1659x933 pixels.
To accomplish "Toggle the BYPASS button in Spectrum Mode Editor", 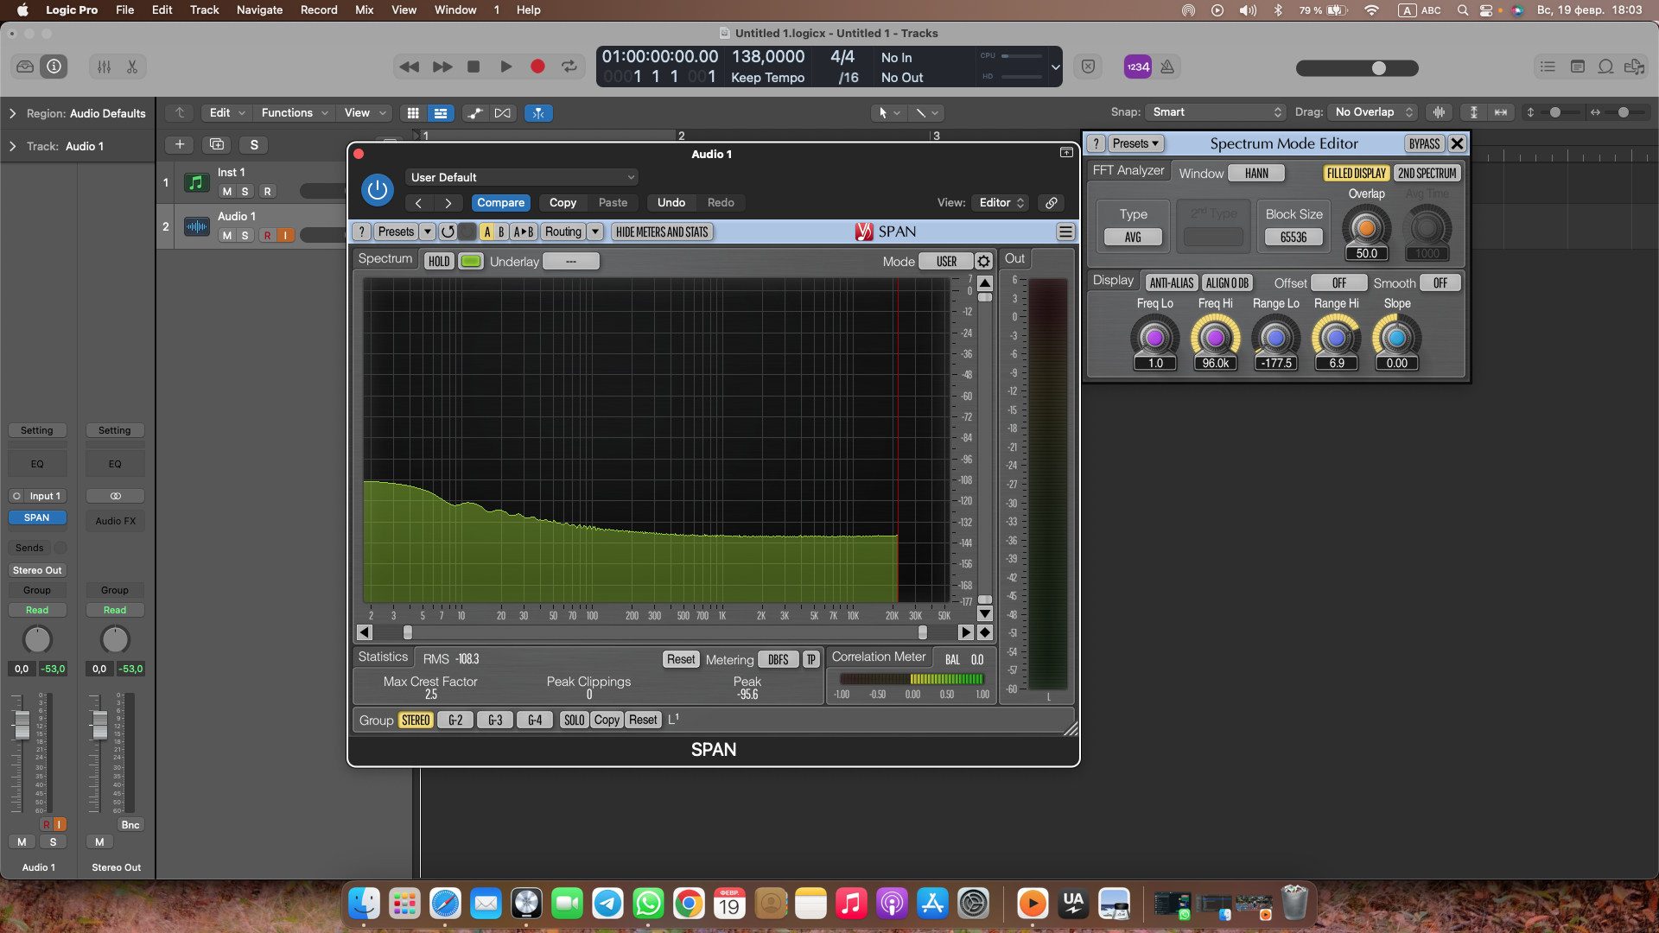I will point(1424,143).
